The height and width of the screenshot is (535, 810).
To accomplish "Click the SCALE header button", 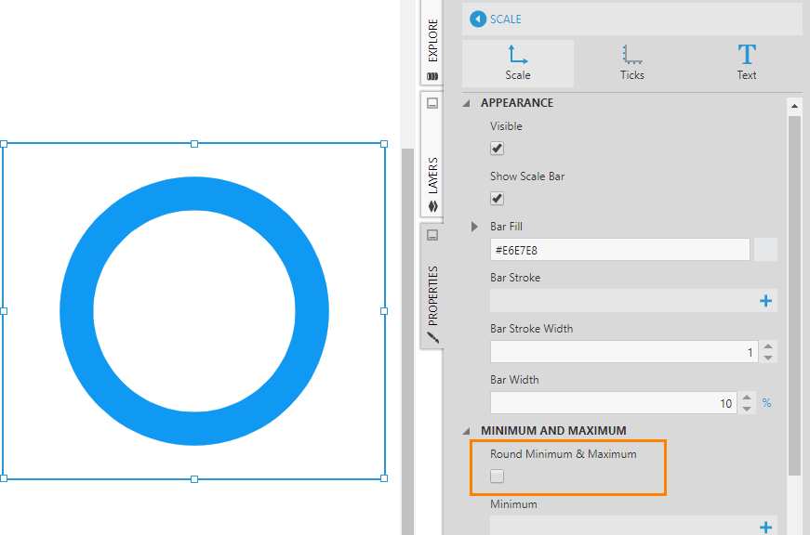I will pyautogui.click(x=499, y=19).
